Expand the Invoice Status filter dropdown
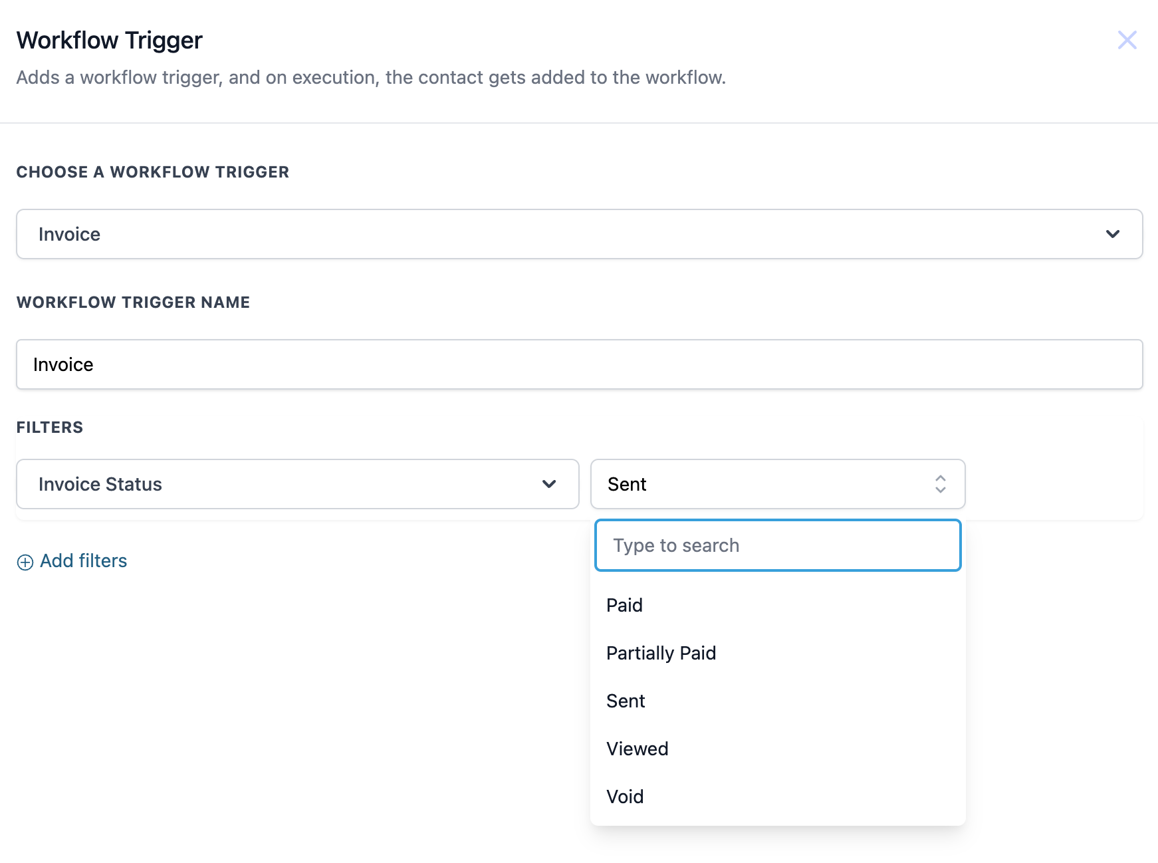The image size is (1158, 863). click(297, 484)
